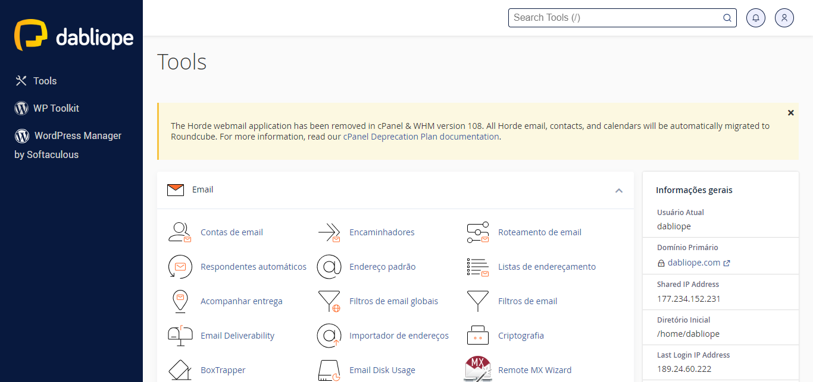Open cPanel Deprecation Plan documentation link
813x382 pixels.
(421, 137)
